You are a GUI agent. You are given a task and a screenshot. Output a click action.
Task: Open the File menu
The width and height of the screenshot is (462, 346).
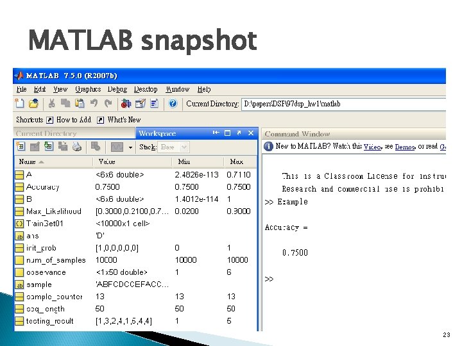tap(22, 89)
